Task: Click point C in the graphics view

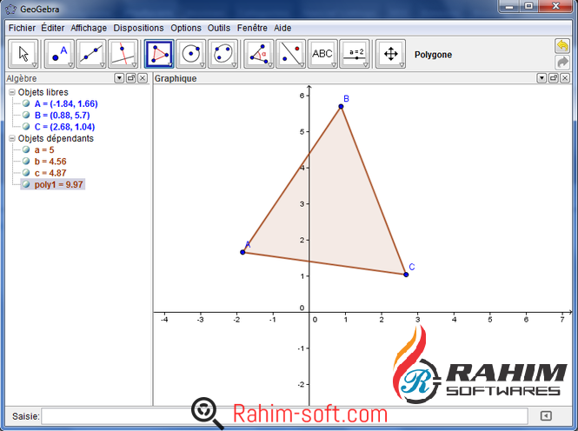Action: click(x=406, y=275)
